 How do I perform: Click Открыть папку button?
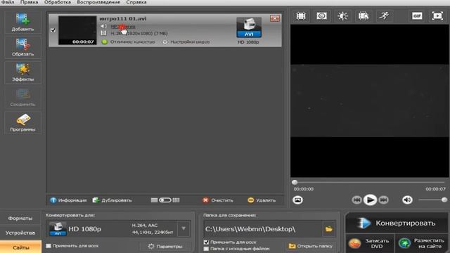pyautogui.click(x=311, y=246)
